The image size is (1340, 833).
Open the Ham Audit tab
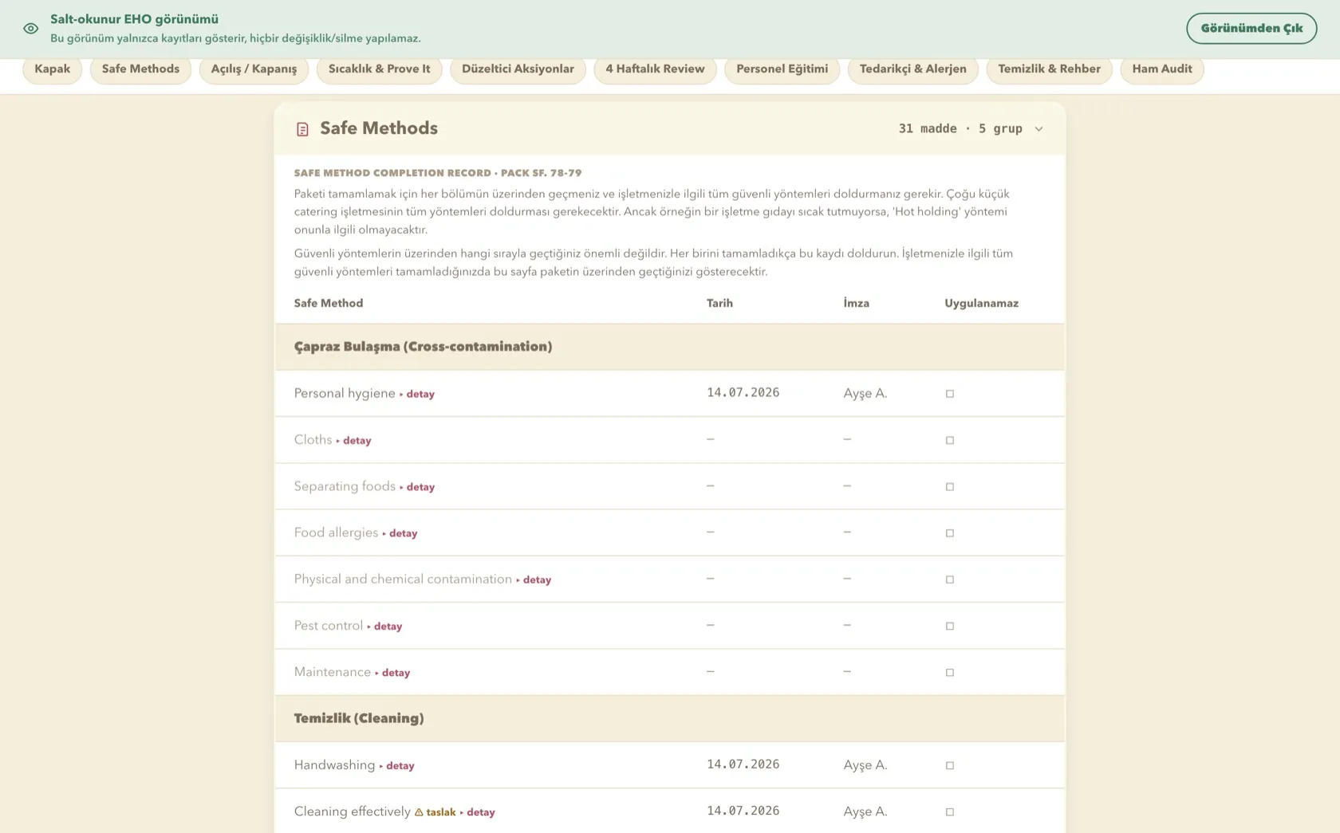point(1162,69)
